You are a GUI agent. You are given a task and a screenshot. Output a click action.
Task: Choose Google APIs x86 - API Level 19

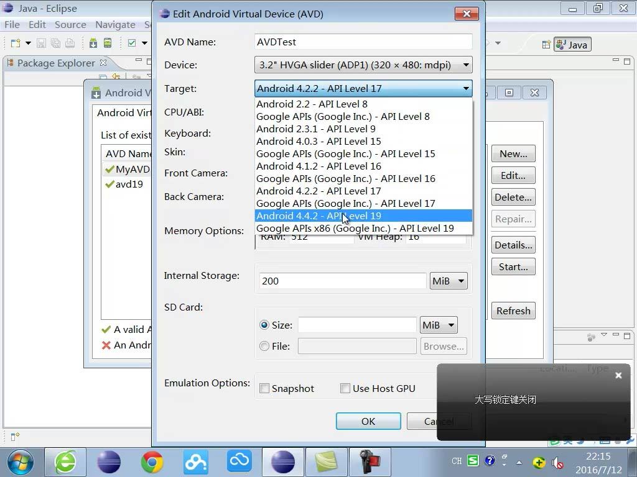(363, 229)
